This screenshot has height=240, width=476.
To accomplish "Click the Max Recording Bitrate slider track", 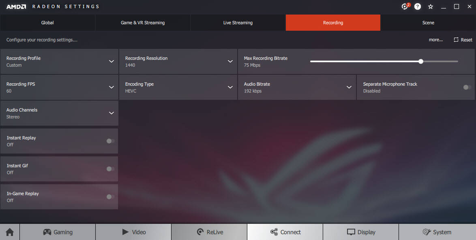I will coord(384,61).
